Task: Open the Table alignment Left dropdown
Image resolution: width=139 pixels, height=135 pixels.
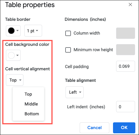Action: [75, 92]
